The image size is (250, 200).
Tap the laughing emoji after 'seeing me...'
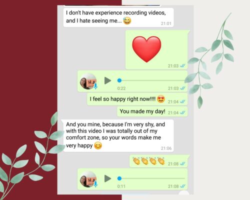tap(127, 20)
